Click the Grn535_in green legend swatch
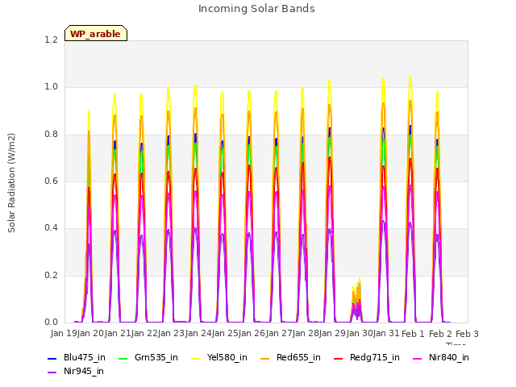 click(x=123, y=358)
